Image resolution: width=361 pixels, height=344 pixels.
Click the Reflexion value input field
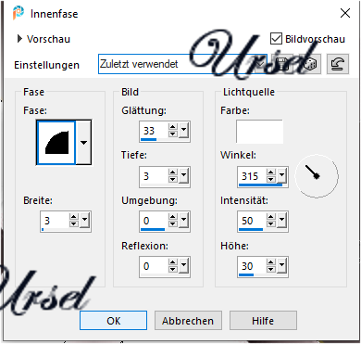click(x=154, y=266)
